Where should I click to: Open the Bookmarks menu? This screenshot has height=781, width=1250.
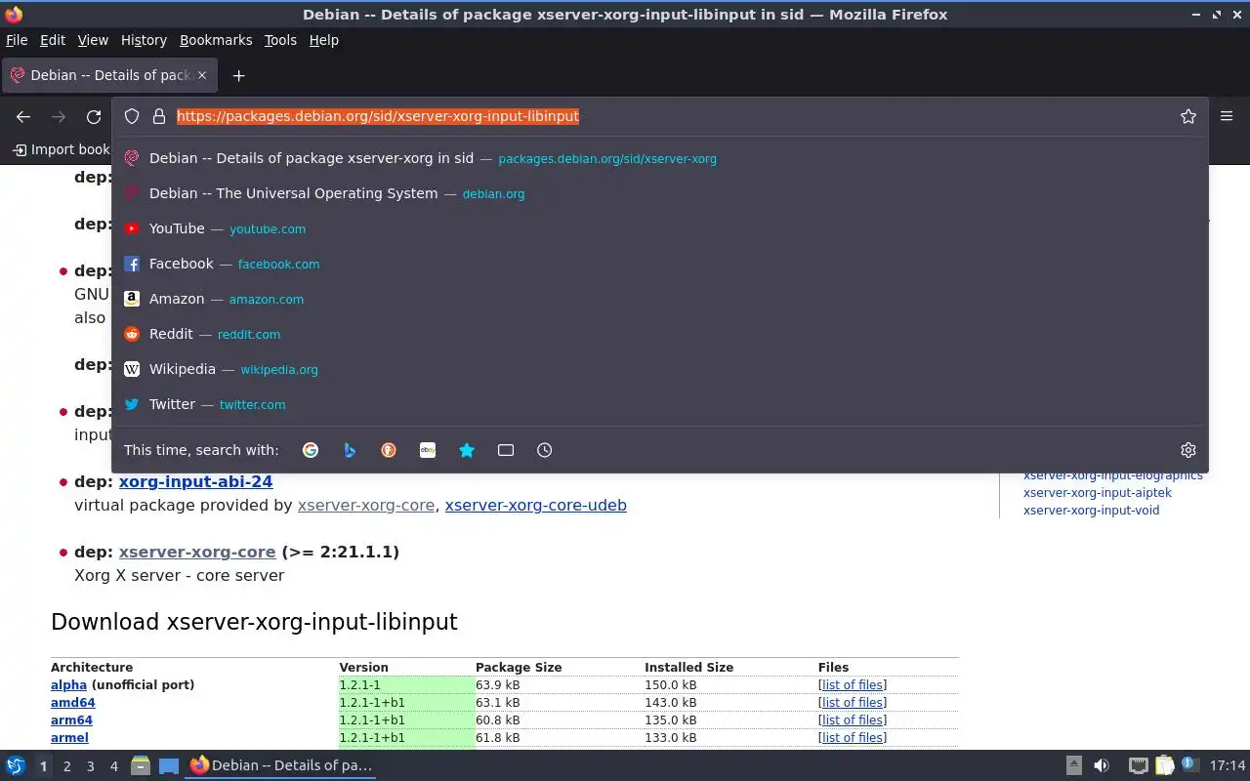click(216, 40)
